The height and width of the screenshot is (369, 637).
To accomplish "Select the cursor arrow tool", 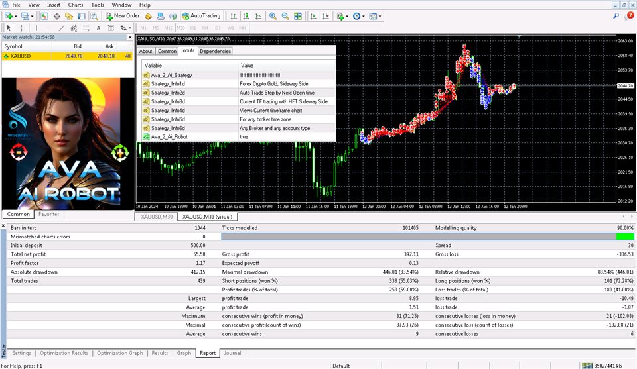I will 9,28.
